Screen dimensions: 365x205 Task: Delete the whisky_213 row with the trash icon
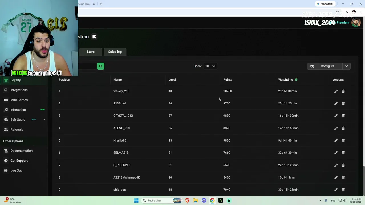point(343,91)
